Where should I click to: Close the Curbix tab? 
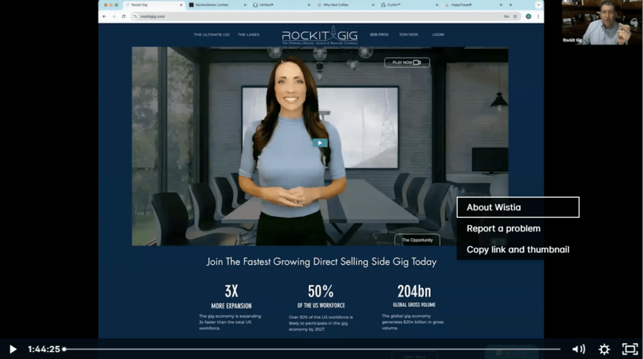[437, 5]
